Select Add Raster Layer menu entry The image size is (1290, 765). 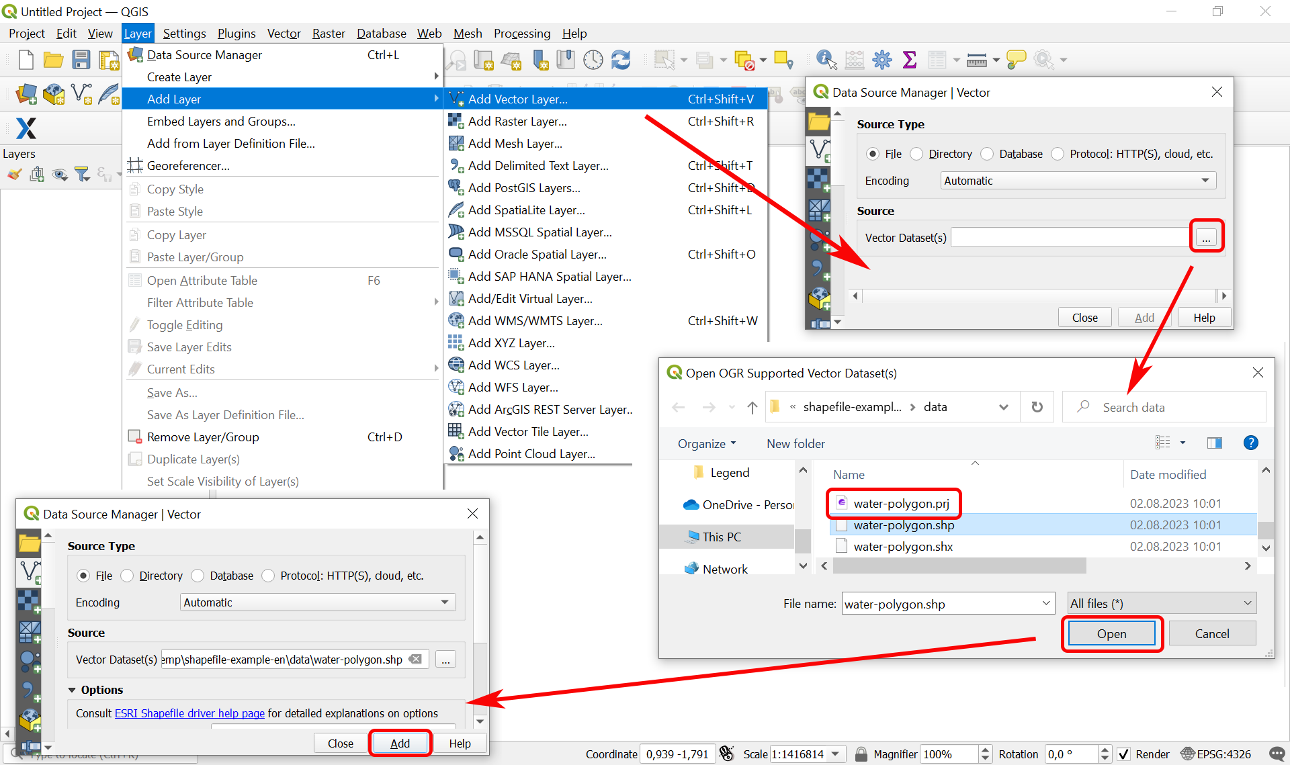click(517, 122)
